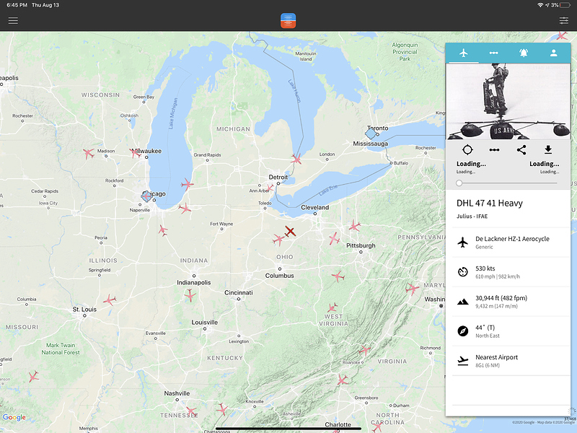The width and height of the screenshot is (577, 433).
Task: Select the aircraft at Milwaukee
Action: pos(136,153)
